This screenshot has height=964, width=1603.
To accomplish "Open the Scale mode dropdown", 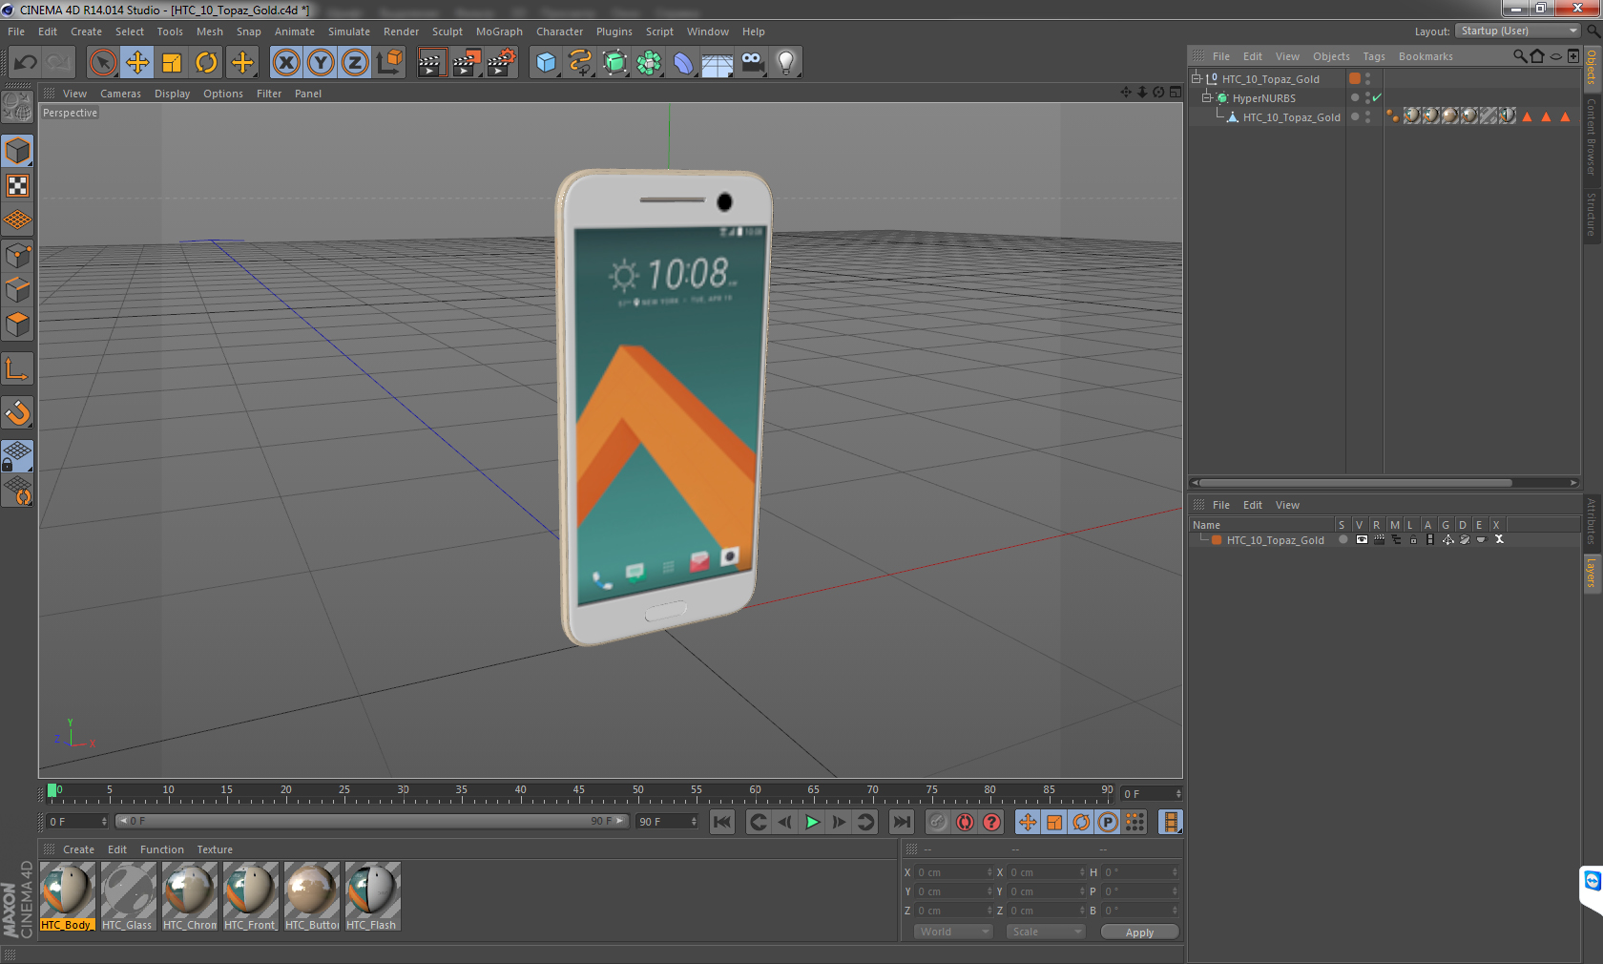I will point(1046,933).
